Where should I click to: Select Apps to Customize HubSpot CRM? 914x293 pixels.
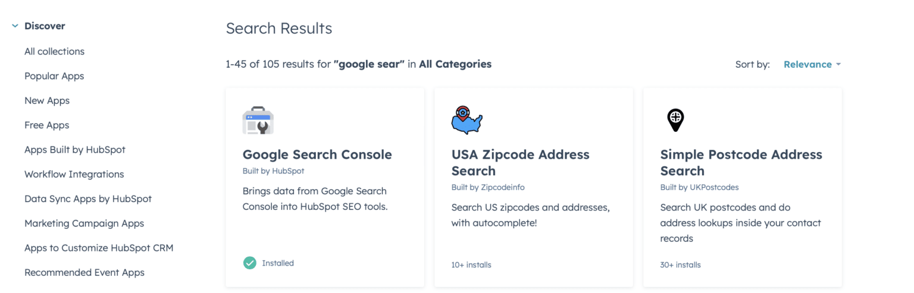pos(99,248)
